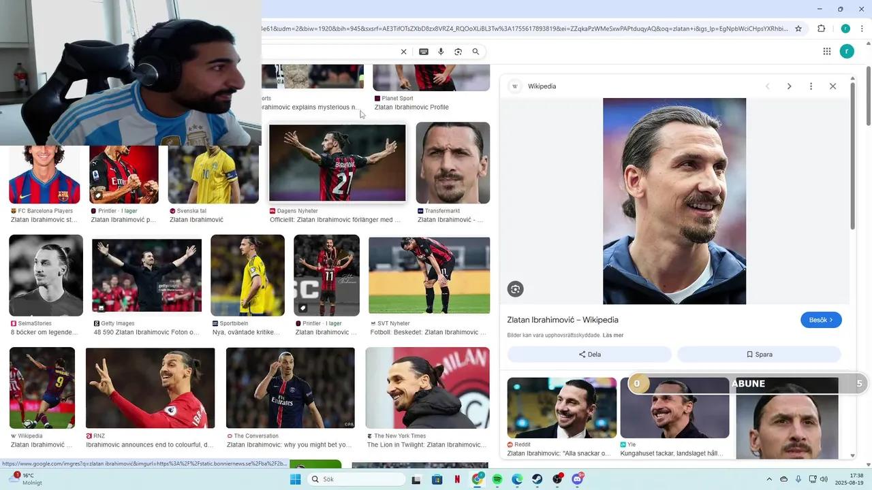872x490 pixels.
Task: Open large Zlatan preview image
Action: 674,201
